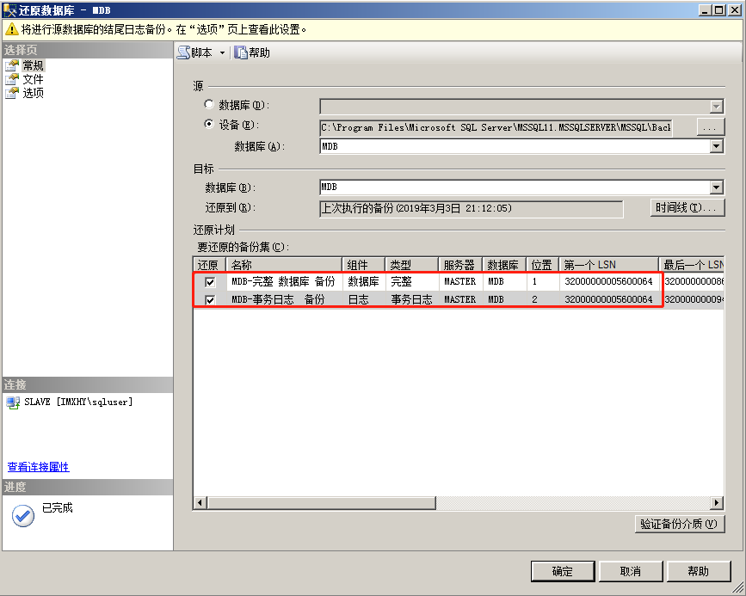Select the 数据库(D) source radio button

click(209, 104)
